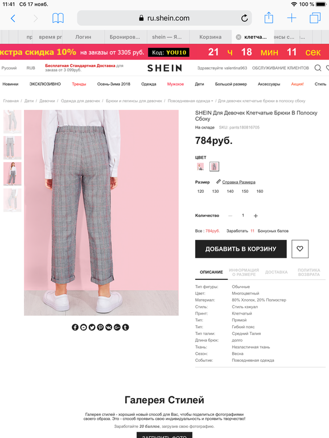Add a new Safari tab

click(x=291, y=18)
